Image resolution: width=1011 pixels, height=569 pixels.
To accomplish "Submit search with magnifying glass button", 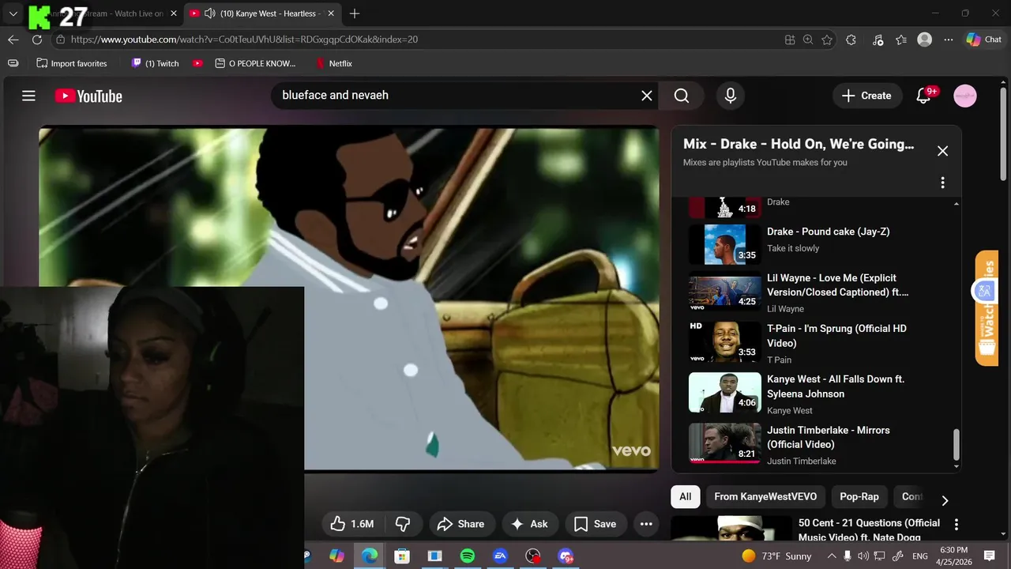I will pos(682,96).
